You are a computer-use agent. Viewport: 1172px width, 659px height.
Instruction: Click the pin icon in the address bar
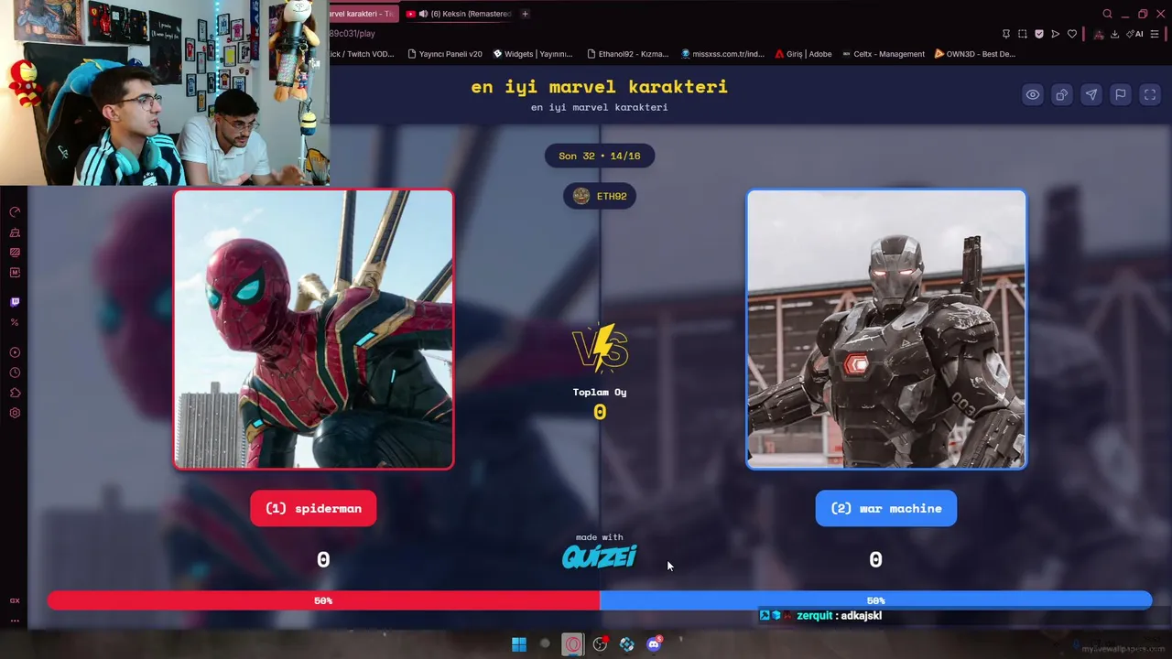tap(1006, 34)
